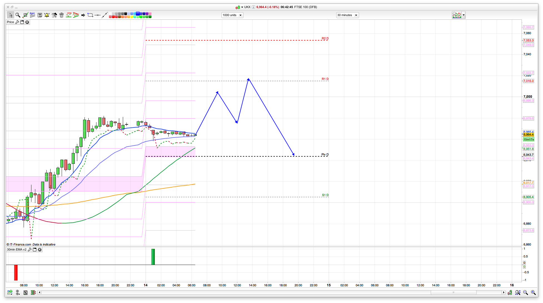Toggle Price panel window maximize icon

(22, 22)
